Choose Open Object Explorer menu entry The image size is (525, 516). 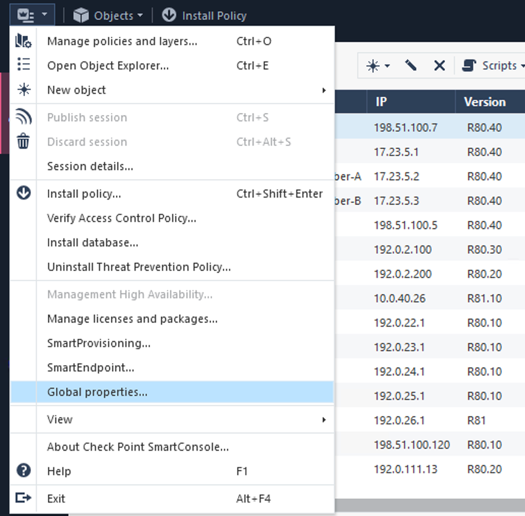[172, 66]
